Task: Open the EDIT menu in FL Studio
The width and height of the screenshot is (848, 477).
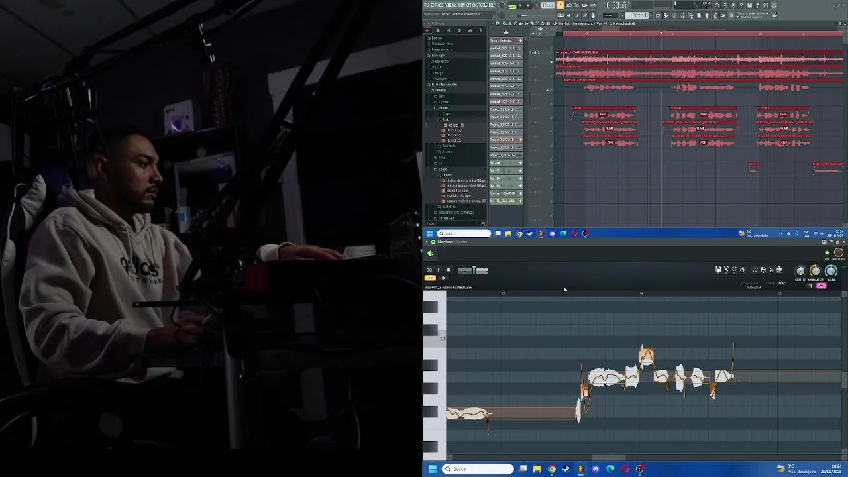Action: tap(433, 5)
